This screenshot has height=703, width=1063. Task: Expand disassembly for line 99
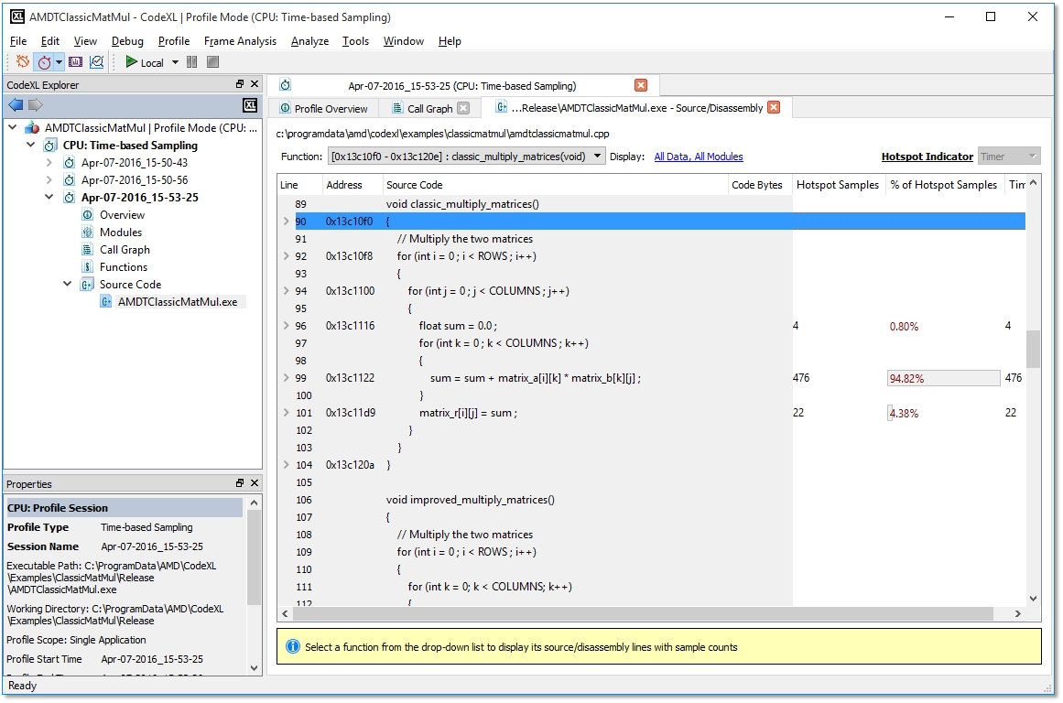pyautogui.click(x=286, y=378)
